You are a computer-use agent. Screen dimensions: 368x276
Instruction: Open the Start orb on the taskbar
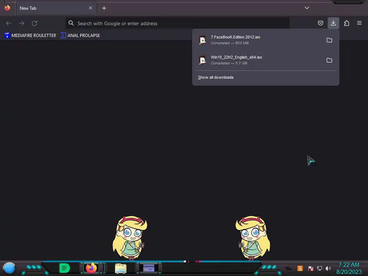pyautogui.click(x=9, y=268)
